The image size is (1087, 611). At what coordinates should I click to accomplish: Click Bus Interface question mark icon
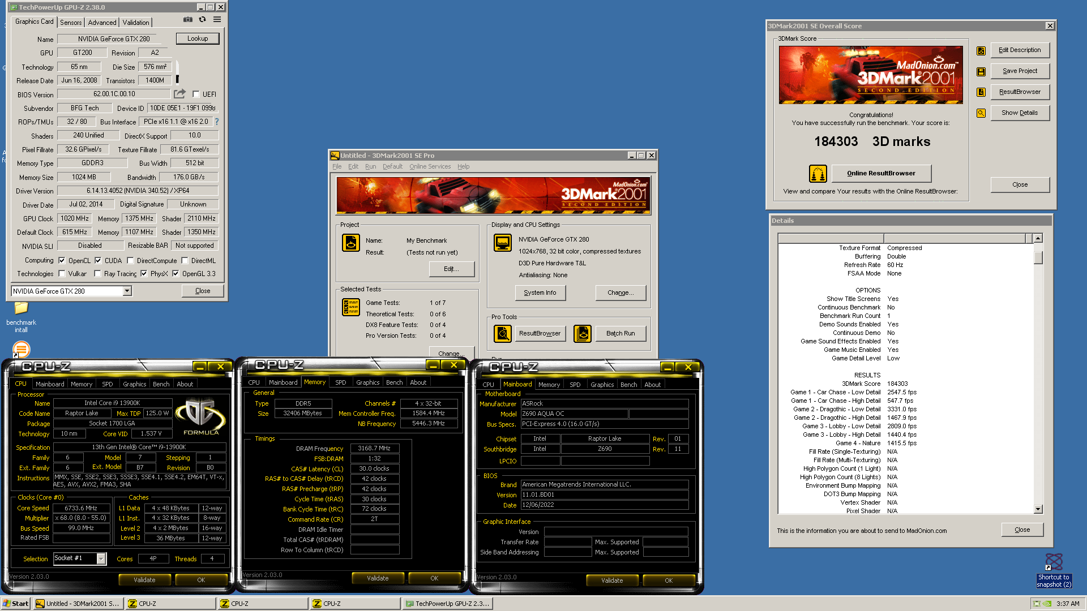(216, 122)
